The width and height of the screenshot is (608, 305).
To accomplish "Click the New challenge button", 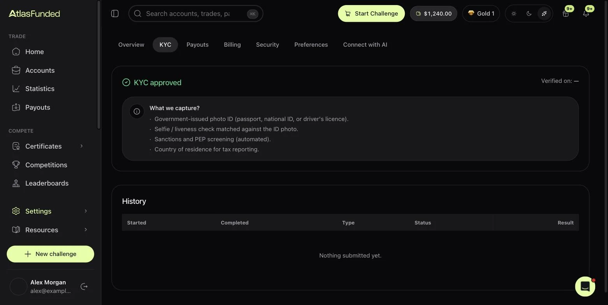I will (50, 254).
